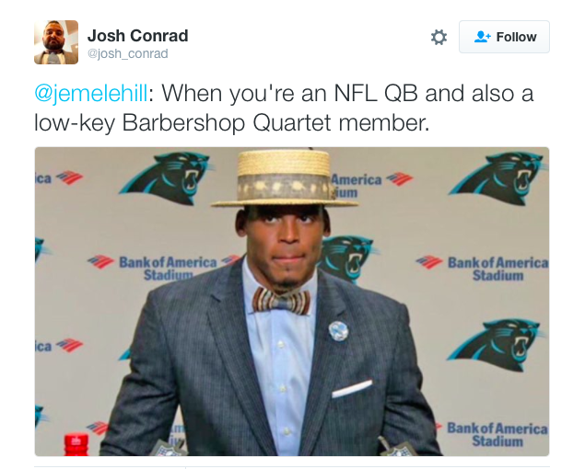Viewport: 585px width, 469px height.
Task: Click the Josh Conrad display name
Action: tap(137, 36)
